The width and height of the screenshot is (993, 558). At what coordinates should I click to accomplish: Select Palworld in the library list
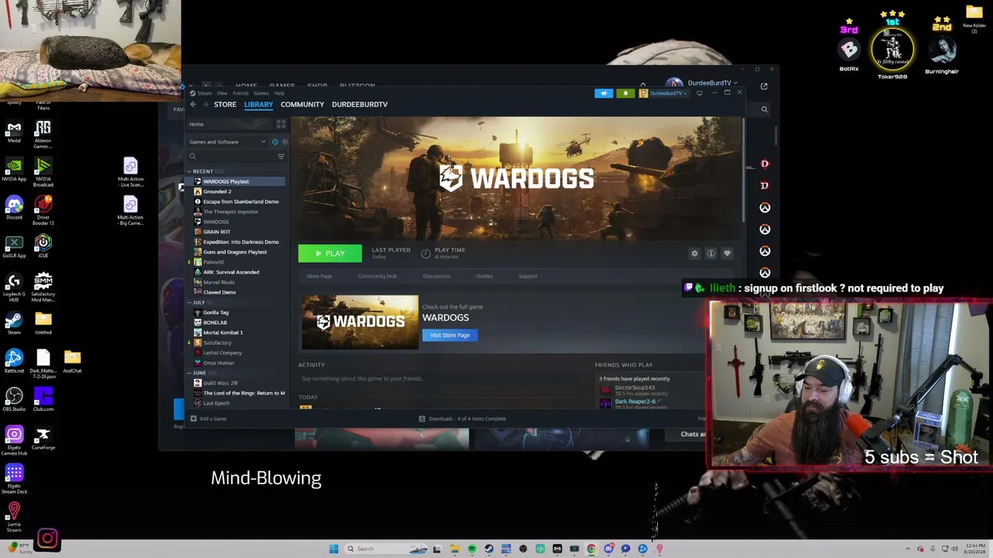[237, 262]
